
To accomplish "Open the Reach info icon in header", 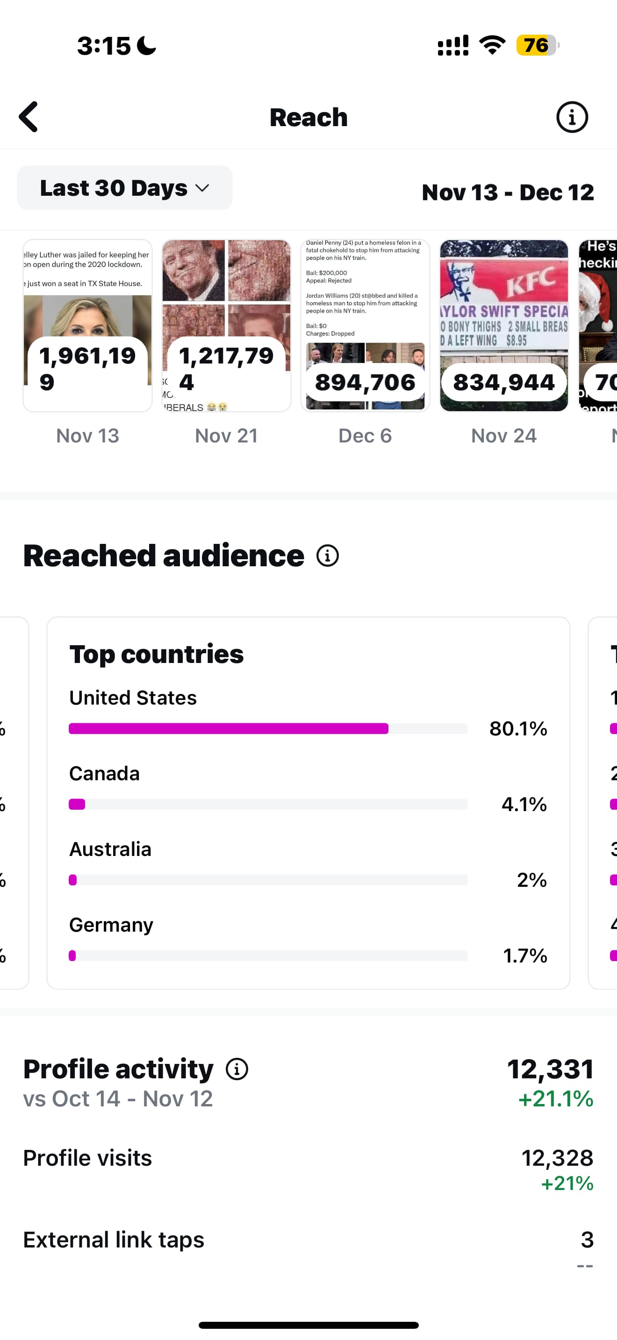I will (572, 117).
